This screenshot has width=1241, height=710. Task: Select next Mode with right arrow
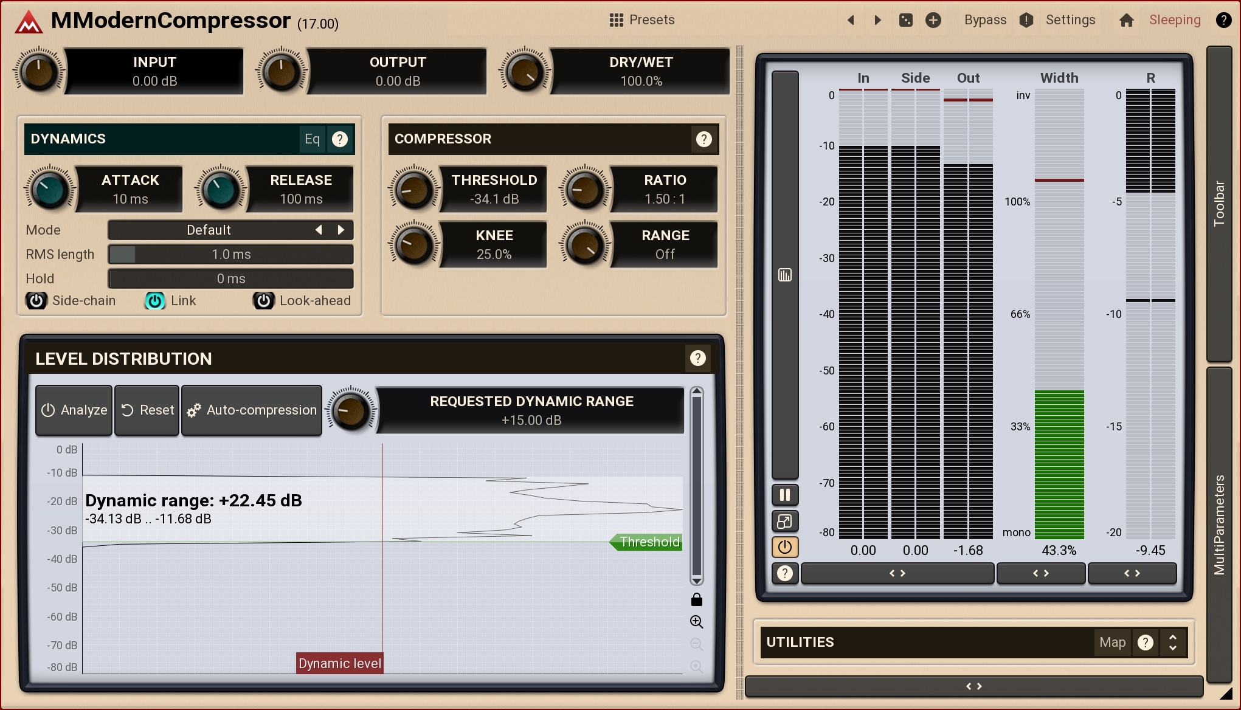(341, 230)
